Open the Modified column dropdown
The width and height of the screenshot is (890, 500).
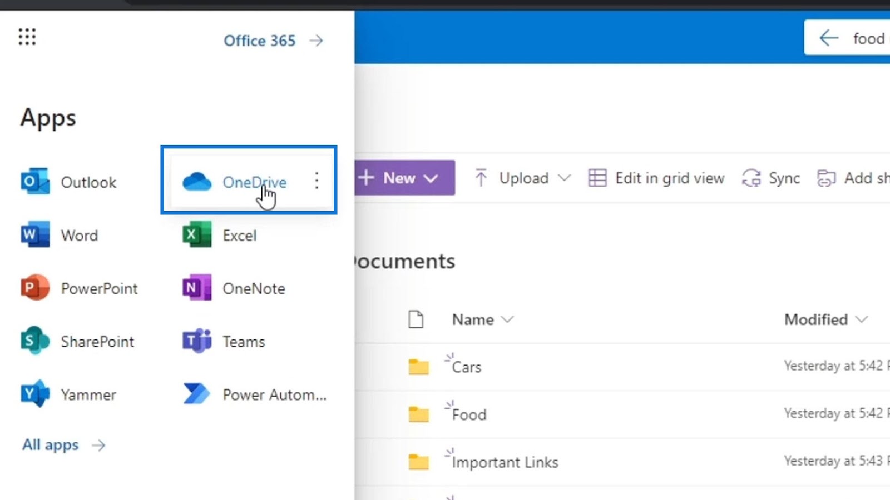click(x=862, y=319)
